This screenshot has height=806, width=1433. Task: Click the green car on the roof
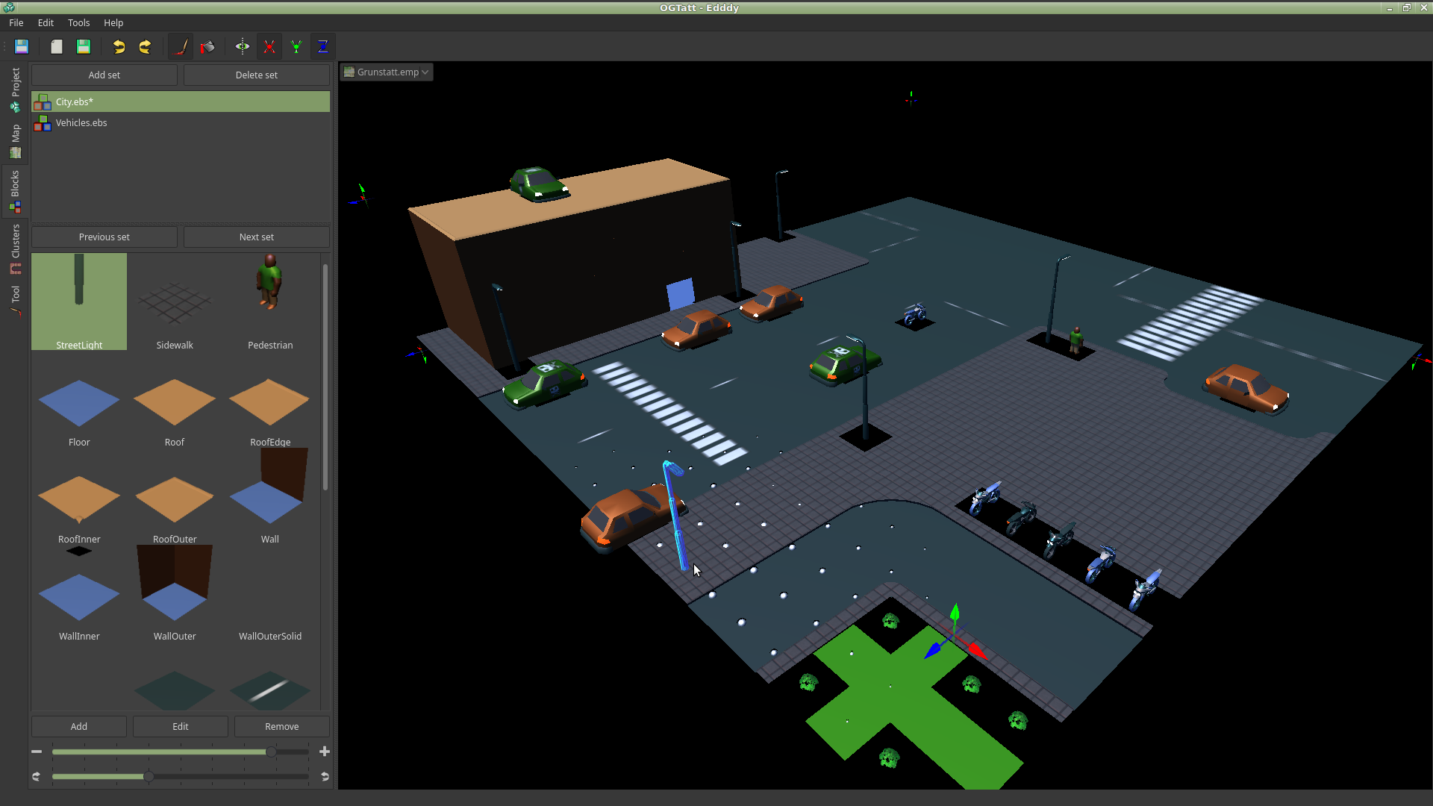(x=539, y=184)
